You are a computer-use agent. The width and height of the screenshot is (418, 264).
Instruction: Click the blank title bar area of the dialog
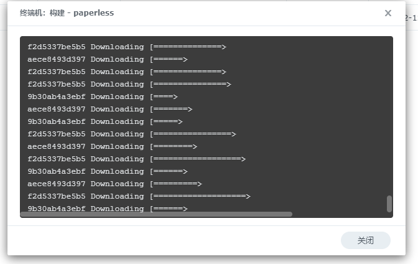(249, 13)
